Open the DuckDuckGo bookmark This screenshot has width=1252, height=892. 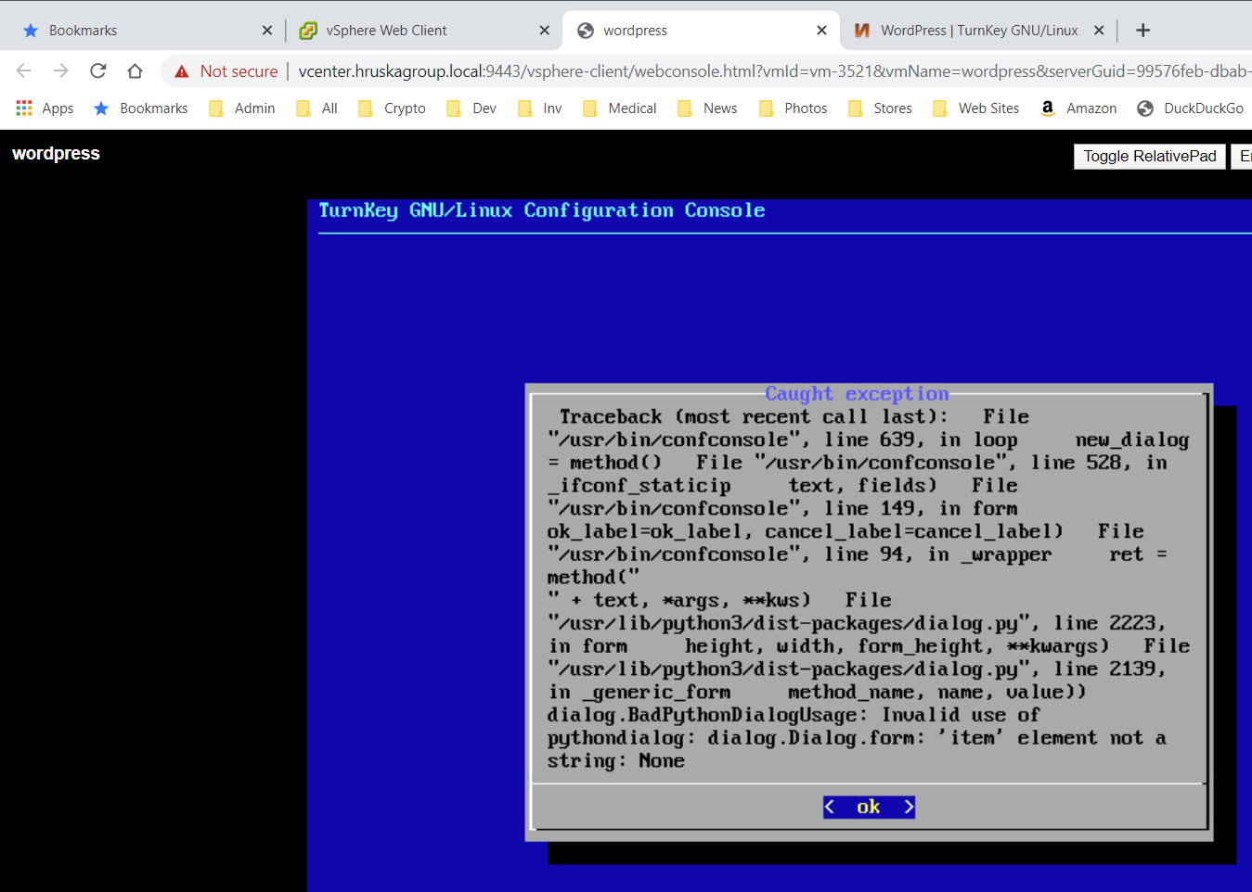coord(1190,108)
